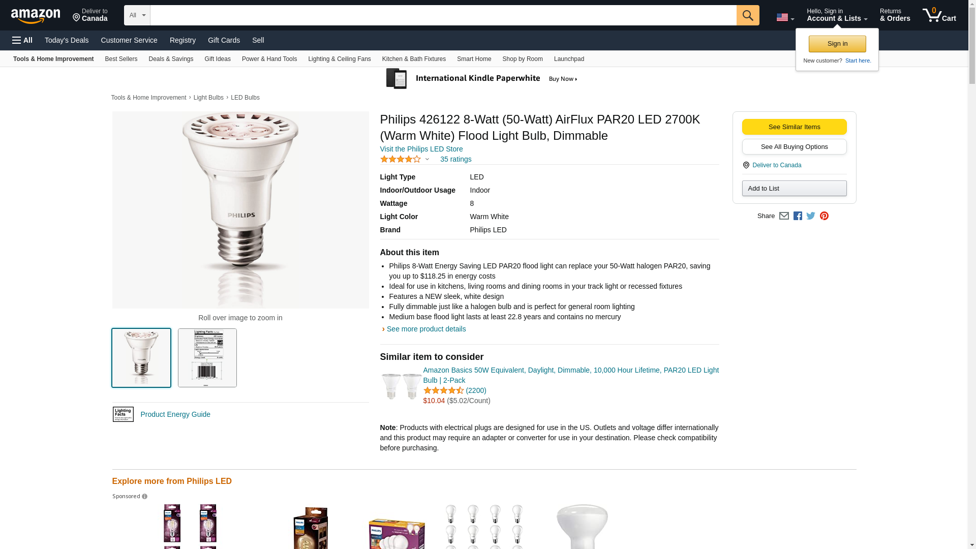Viewport: 976px width, 549px height.
Task: Open the All hamburger menu
Action: [x=22, y=40]
